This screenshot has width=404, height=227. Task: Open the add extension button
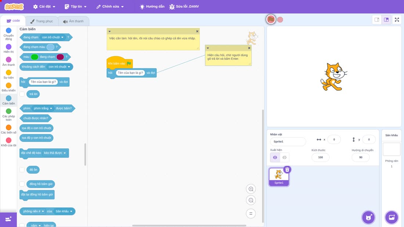[x=8, y=219]
